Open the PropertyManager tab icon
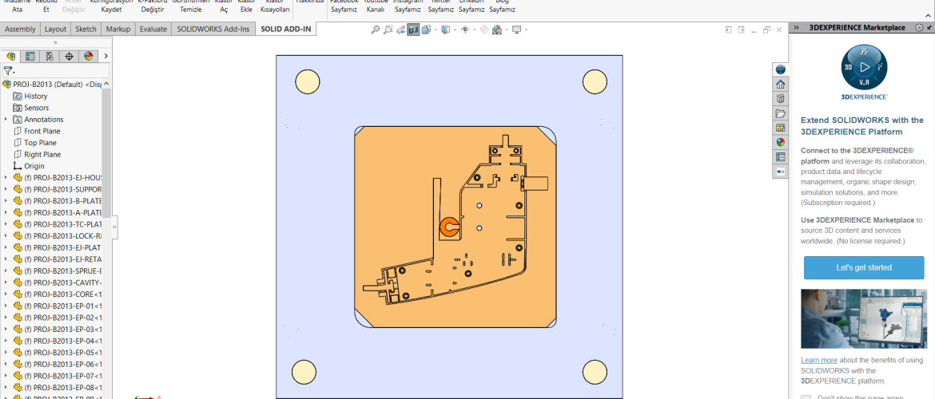Viewport: 935px width, 399px height. pos(30,56)
